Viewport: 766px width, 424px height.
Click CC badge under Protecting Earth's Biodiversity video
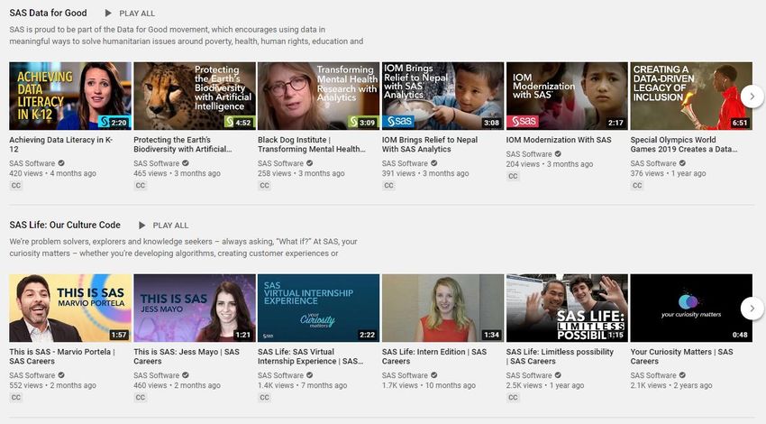(x=141, y=185)
